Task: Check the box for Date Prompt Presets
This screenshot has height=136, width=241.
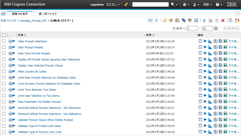Action: point(4,47)
